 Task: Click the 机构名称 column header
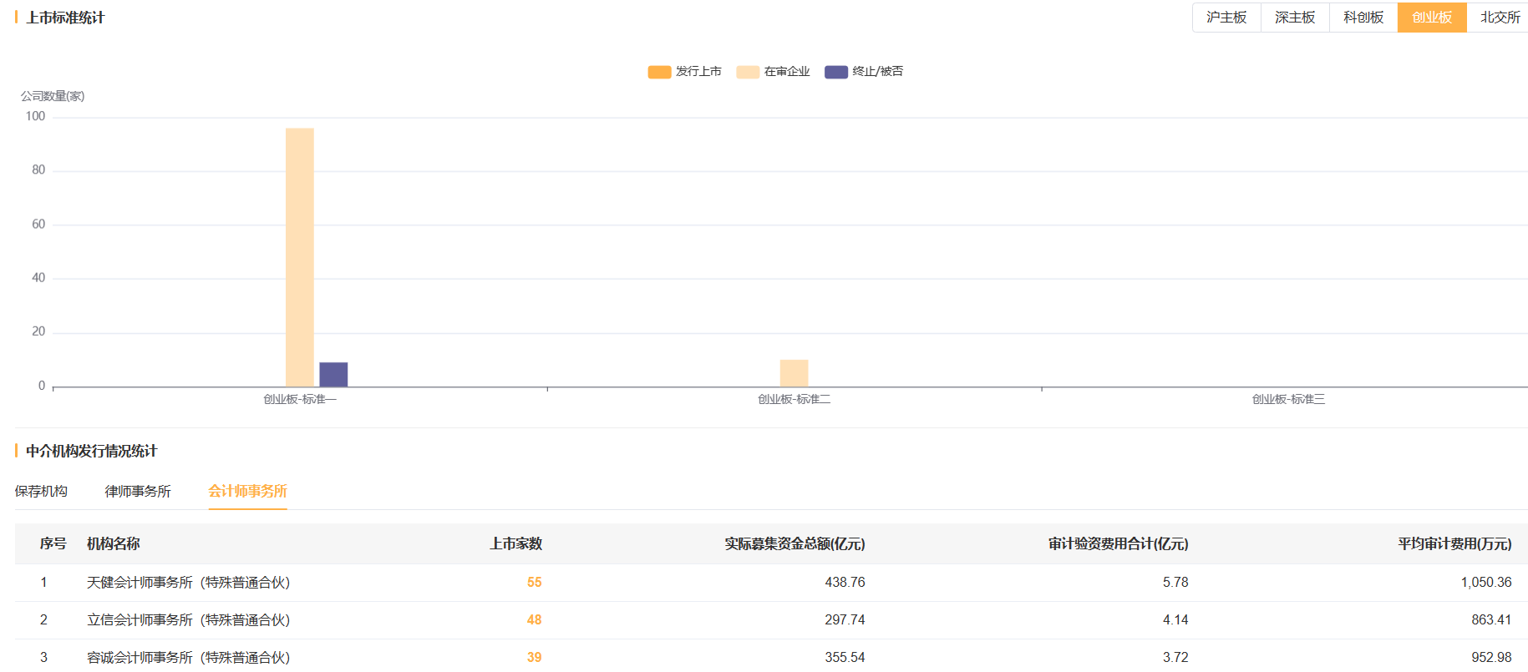click(x=114, y=544)
